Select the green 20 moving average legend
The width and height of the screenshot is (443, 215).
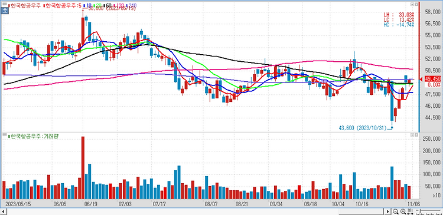[x=97, y=5]
